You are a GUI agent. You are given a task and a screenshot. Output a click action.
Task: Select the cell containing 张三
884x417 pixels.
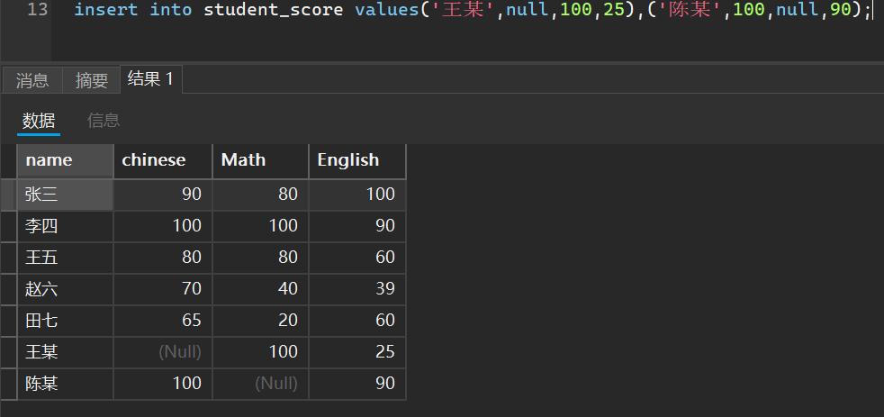[66, 195]
